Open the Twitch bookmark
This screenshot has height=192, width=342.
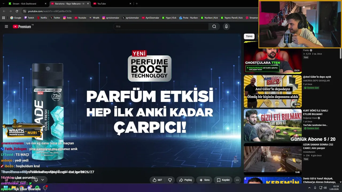(x=29, y=18)
